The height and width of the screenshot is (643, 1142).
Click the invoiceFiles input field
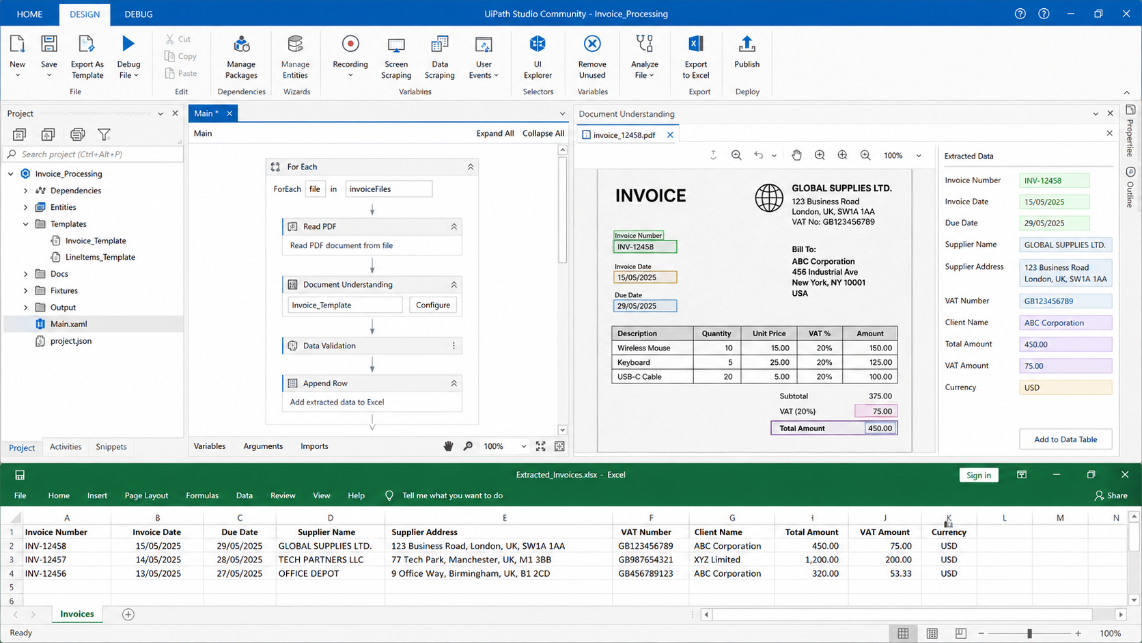pyautogui.click(x=389, y=189)
